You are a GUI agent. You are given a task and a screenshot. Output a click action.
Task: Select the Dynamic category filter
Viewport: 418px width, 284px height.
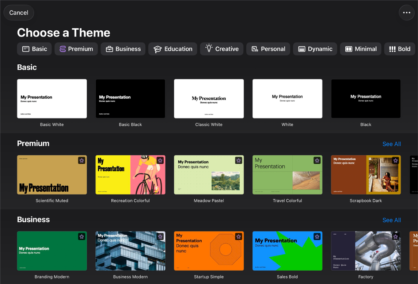[315, 49]
